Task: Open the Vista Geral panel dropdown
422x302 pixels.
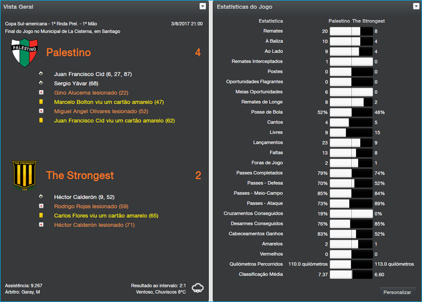Action: [203, 6]
